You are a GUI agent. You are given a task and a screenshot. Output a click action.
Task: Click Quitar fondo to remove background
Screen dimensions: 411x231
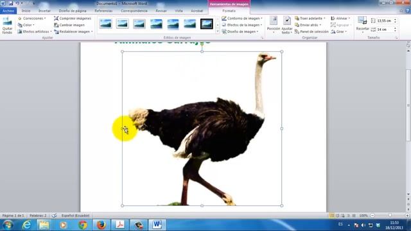[x=7, y=26]
